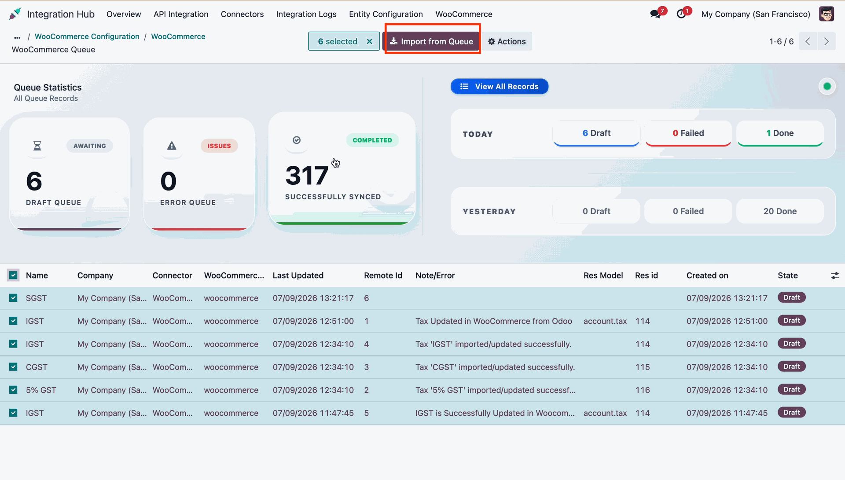The image size is (845, 480).
Task: Open optional columns settings icon
Action: pos(835,276)
